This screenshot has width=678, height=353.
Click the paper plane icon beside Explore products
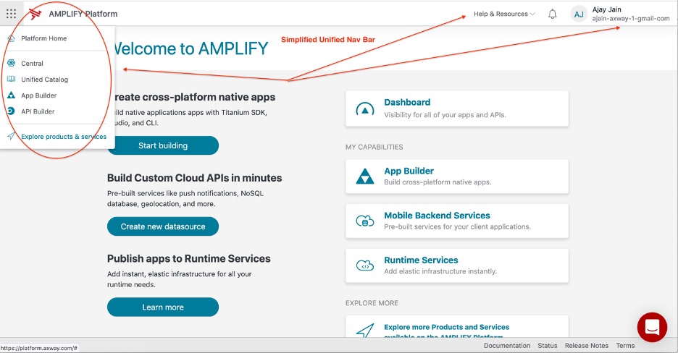[x=12, y=136]
